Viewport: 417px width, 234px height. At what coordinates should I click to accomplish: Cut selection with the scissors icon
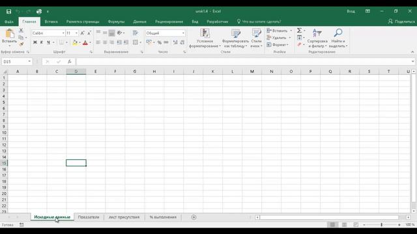point(21,31)
